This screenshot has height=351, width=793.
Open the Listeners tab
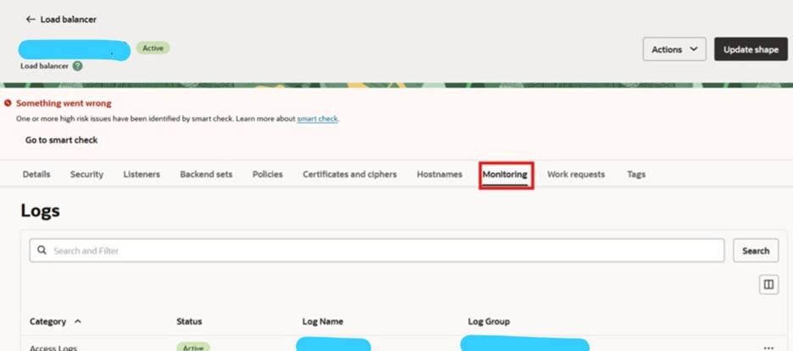tap(141, 175)
